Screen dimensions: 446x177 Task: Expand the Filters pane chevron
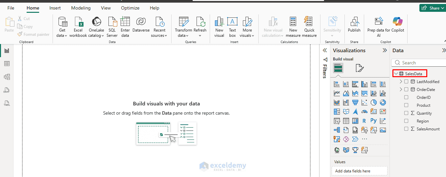[x=325, y=50]
